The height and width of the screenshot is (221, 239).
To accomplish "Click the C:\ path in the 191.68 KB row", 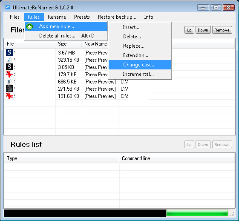I will point(124,96).
